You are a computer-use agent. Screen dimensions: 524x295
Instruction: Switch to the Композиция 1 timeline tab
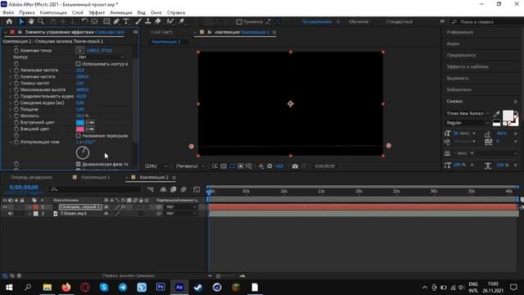[x=95, y=177]
